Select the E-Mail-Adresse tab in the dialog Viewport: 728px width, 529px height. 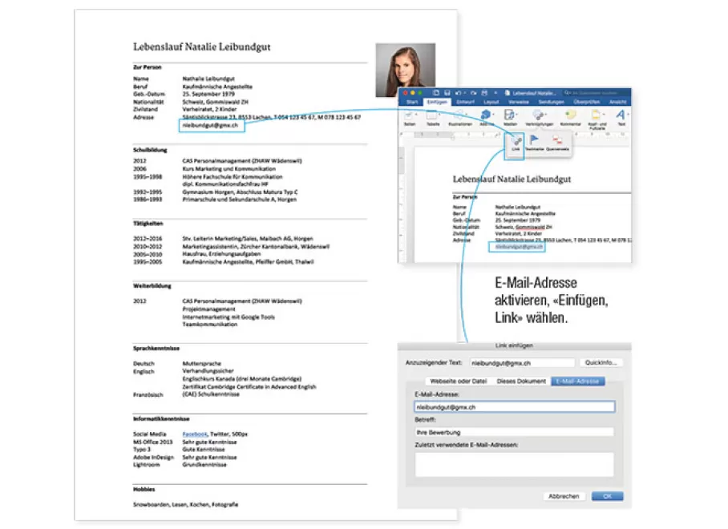tap(577, 382)
